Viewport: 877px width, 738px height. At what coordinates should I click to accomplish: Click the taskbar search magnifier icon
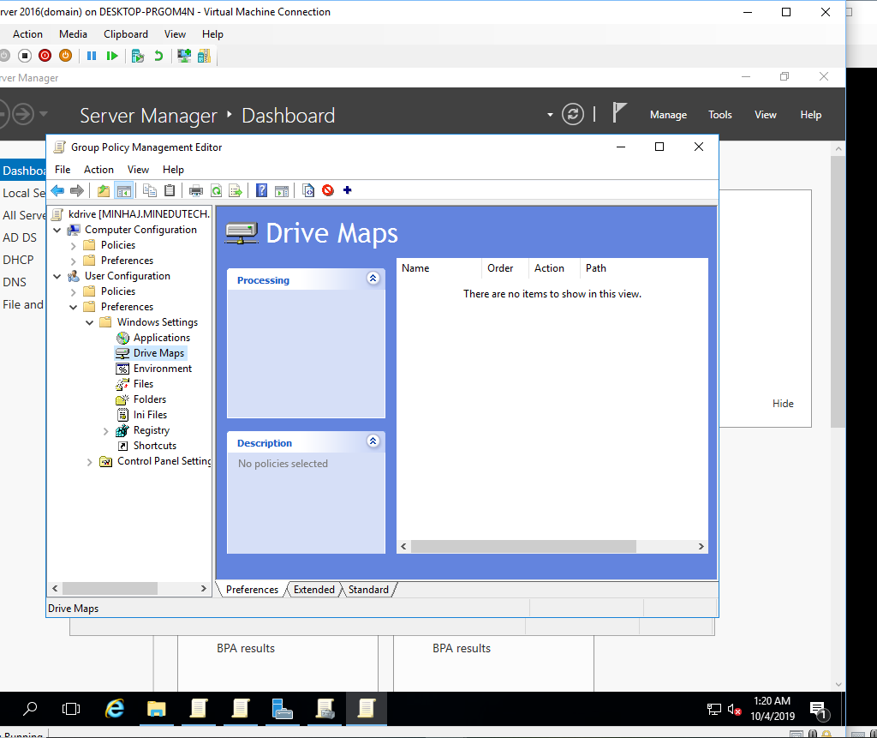tap(30, 709)
